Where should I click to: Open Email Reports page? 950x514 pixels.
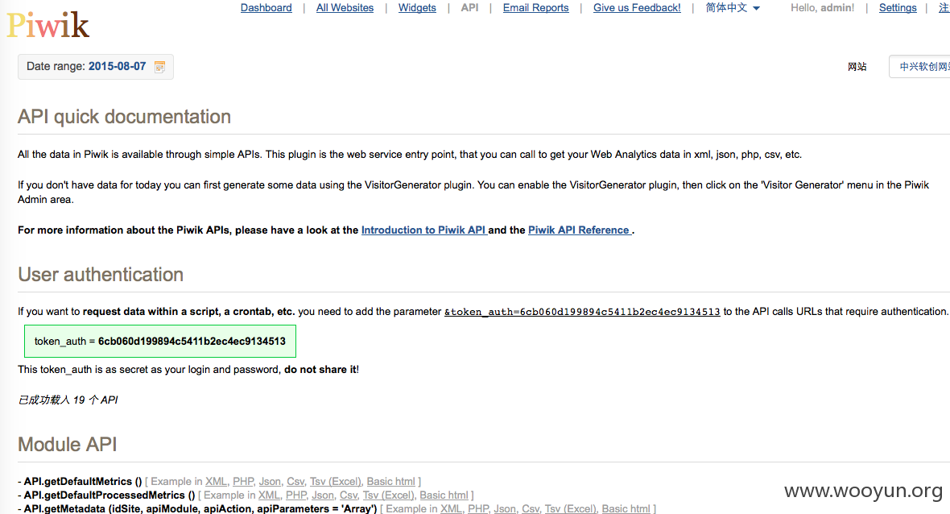pyautogui.click(x=535, y=8)
